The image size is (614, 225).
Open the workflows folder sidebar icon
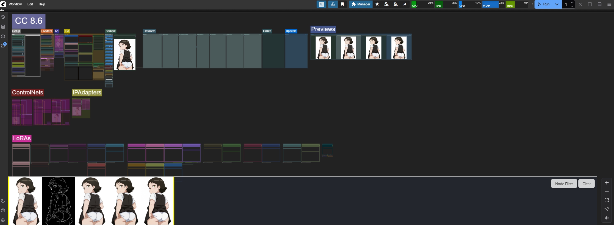[3, 46]
